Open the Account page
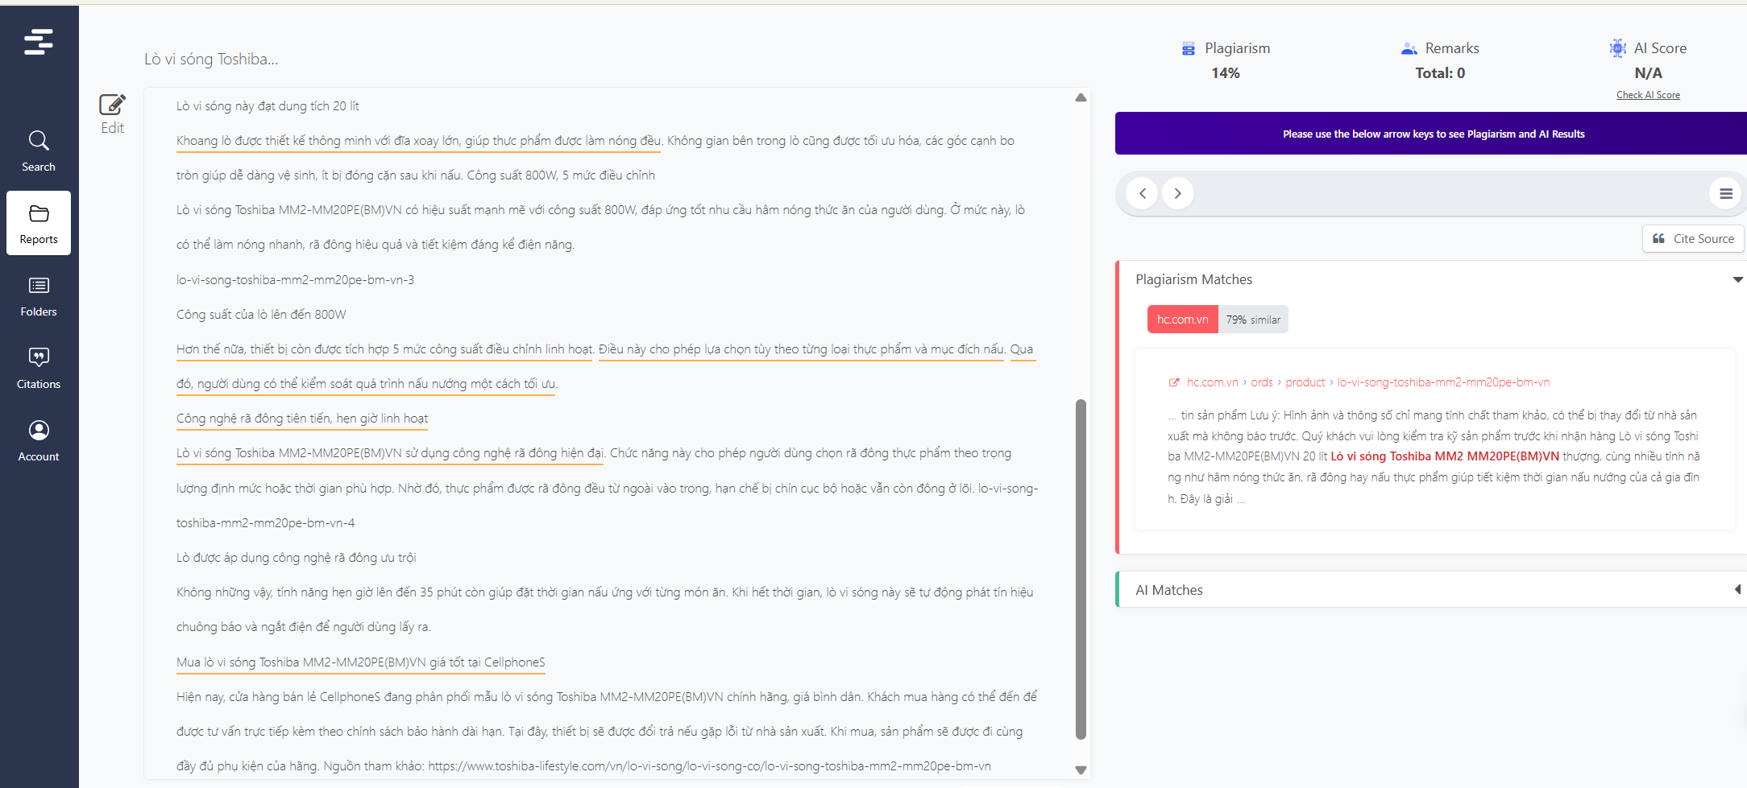The image size is (1747, 788). [39, 440]
